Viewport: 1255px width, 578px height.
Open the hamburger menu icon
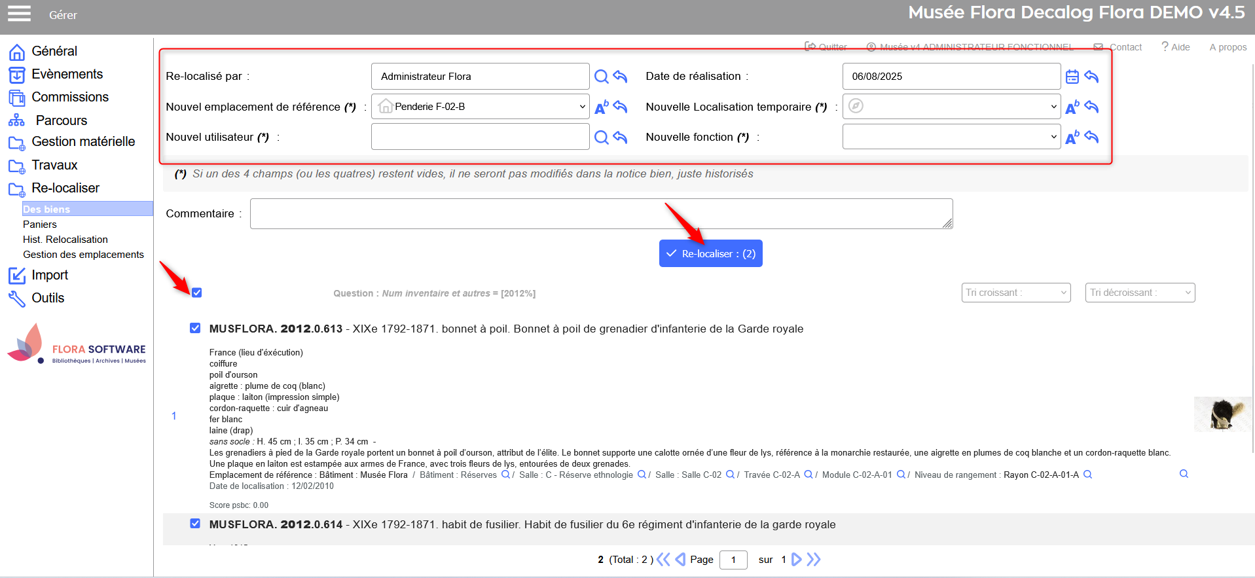pos(19,14)
